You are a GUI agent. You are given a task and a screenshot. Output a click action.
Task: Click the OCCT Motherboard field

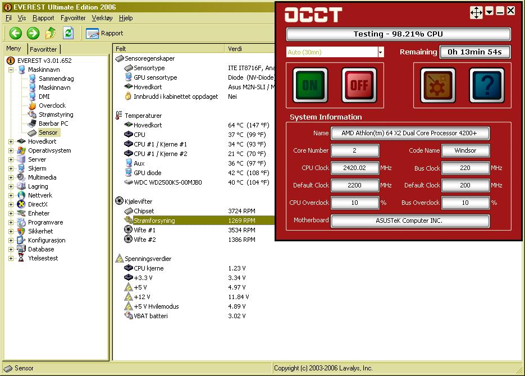(410, 221)
